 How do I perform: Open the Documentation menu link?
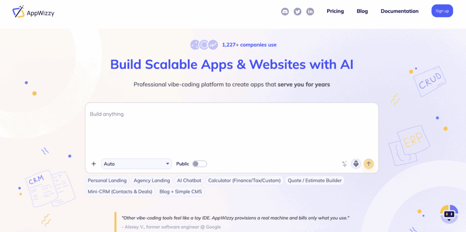coord(400,11)
